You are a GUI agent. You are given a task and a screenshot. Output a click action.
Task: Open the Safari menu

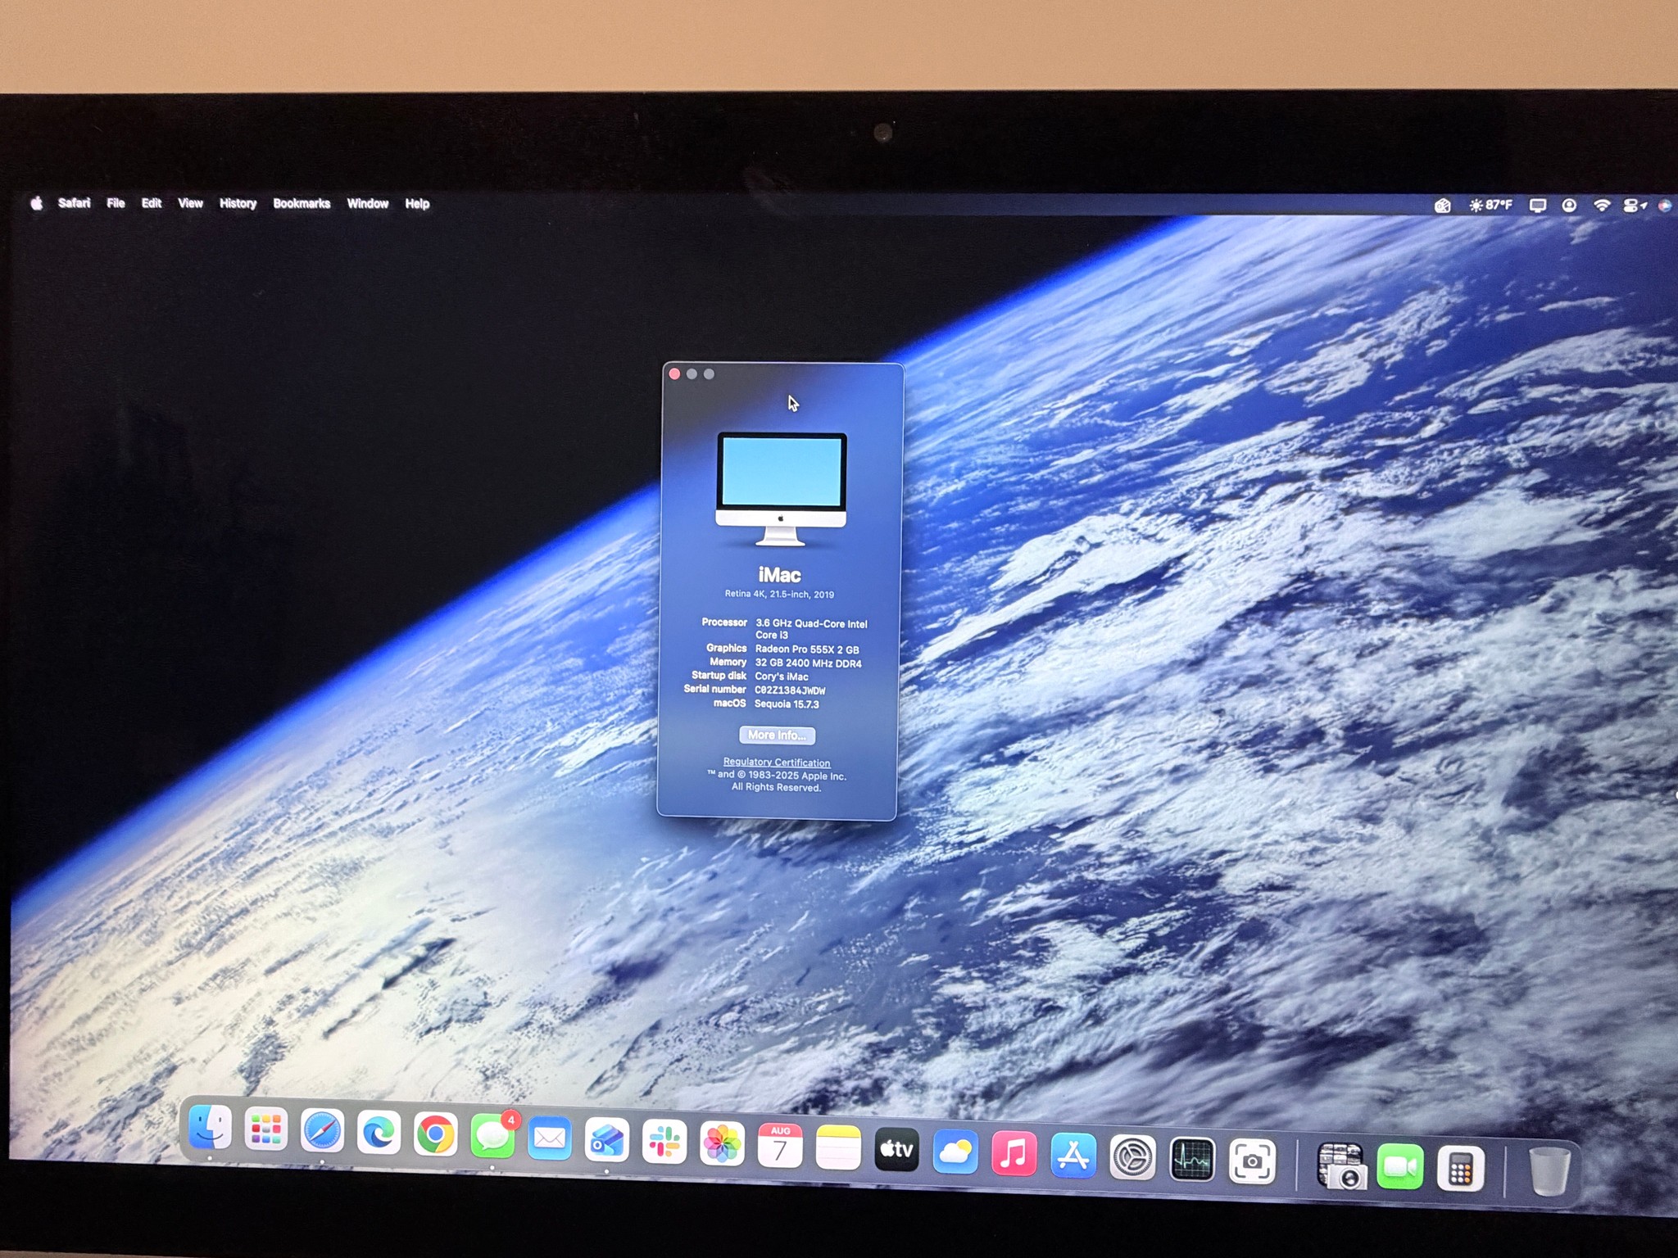pyautogui.click(x=74, y=203)
